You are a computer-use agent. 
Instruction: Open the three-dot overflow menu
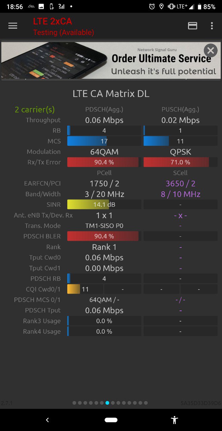[x=212, y=26]
